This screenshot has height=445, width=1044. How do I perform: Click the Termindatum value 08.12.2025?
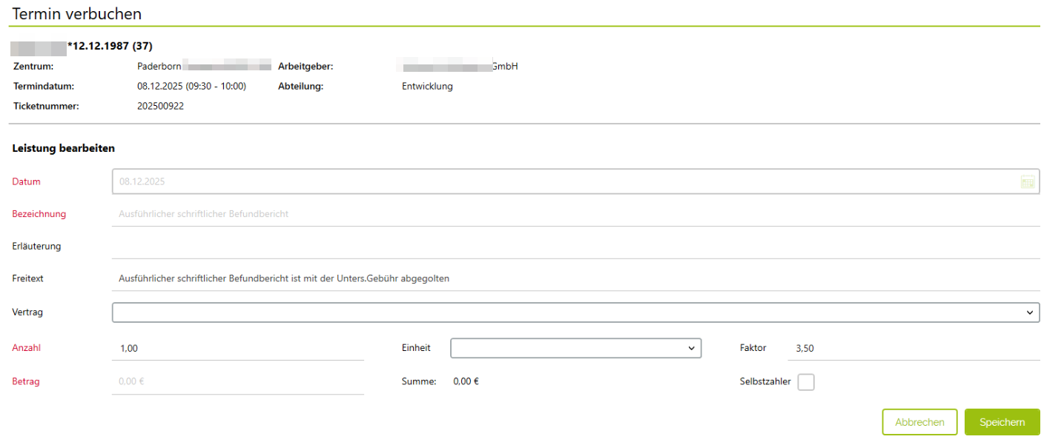pos(191,86)
